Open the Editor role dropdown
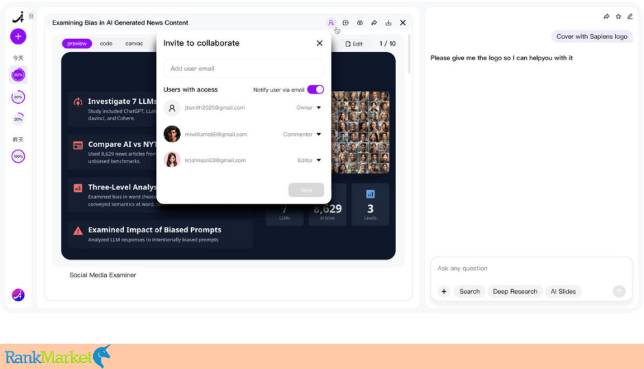 click(x=309, y=160)
